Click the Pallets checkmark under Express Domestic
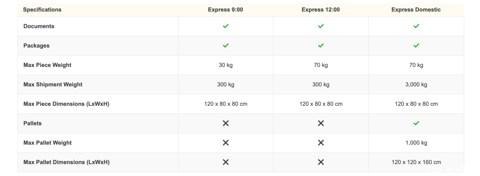Screen dimensions: 480x176 [x=416, y=123]
